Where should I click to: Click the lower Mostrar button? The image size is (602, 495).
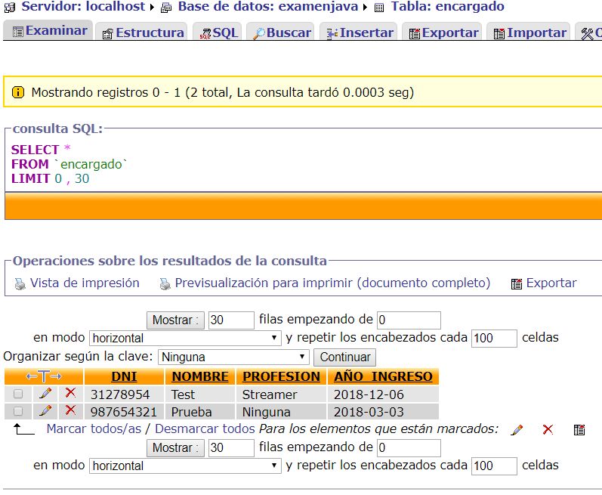(175, 447)
